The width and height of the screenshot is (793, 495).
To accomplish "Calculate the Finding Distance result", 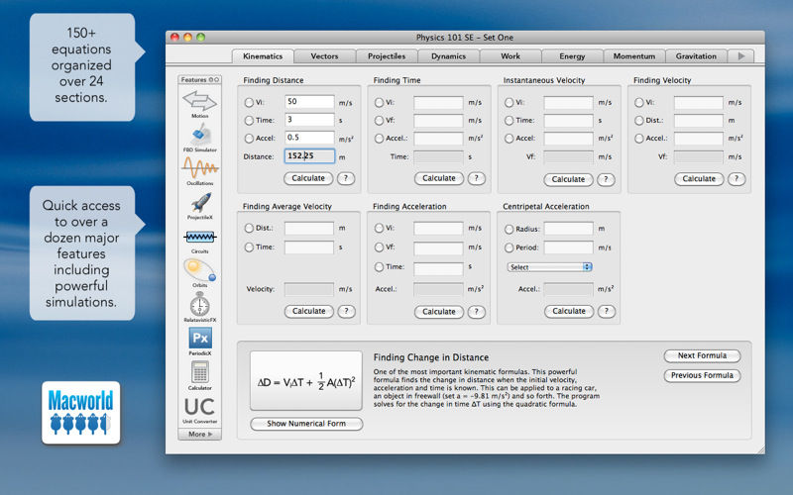I will [308, 178].
